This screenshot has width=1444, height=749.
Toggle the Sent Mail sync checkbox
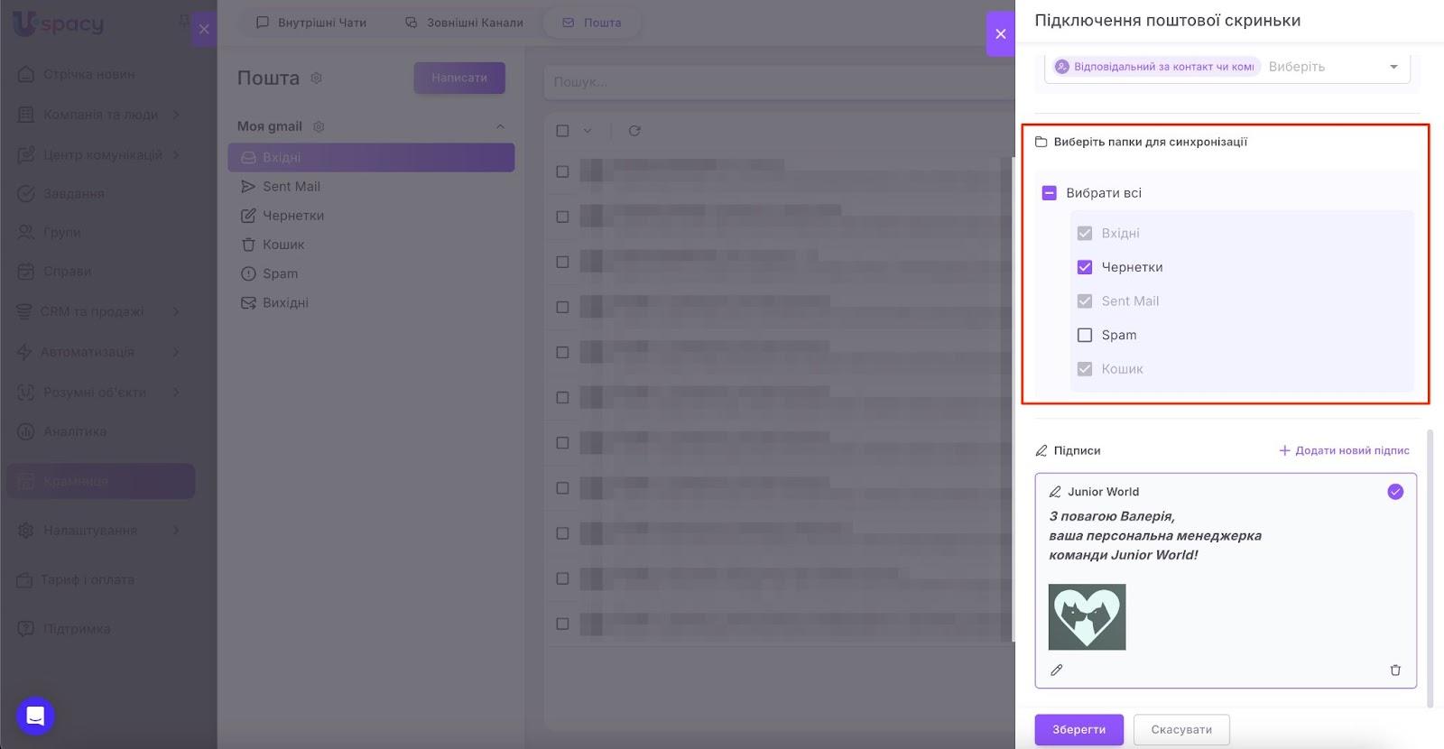[1085, 301]
